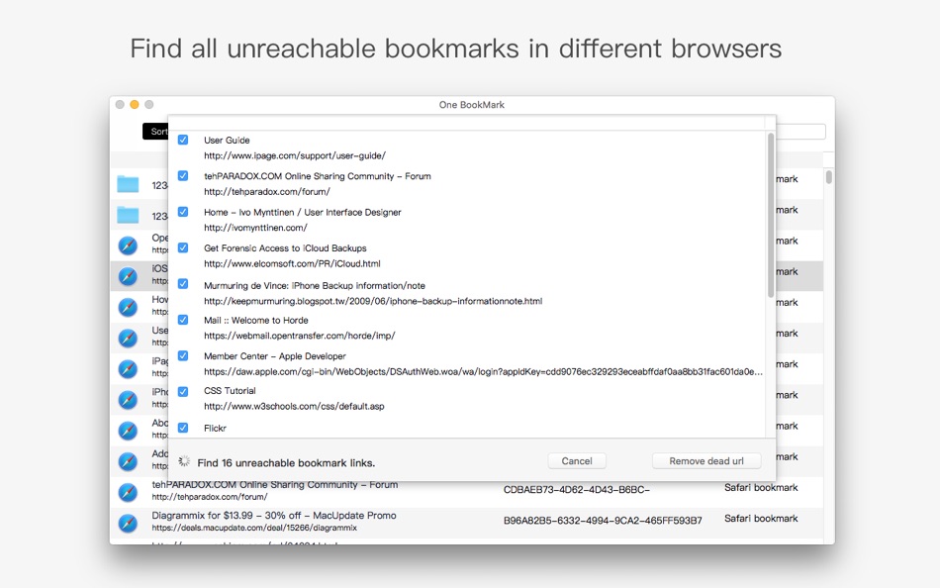Click ID CDBAEB73-4D62-4D43-B6BC-
Image resolution: width=940 pixels, height=588 pixels.
tap(576, 490)
